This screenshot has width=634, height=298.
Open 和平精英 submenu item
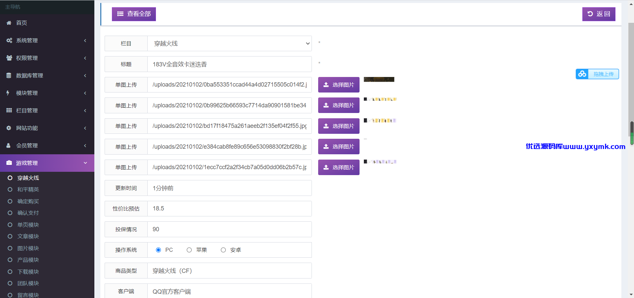click(x=28, y=189)
